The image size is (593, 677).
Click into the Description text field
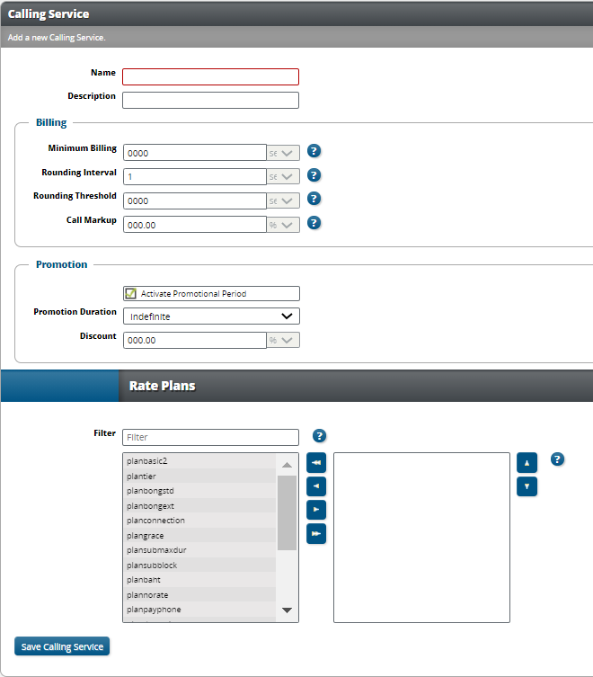(210, 100)
